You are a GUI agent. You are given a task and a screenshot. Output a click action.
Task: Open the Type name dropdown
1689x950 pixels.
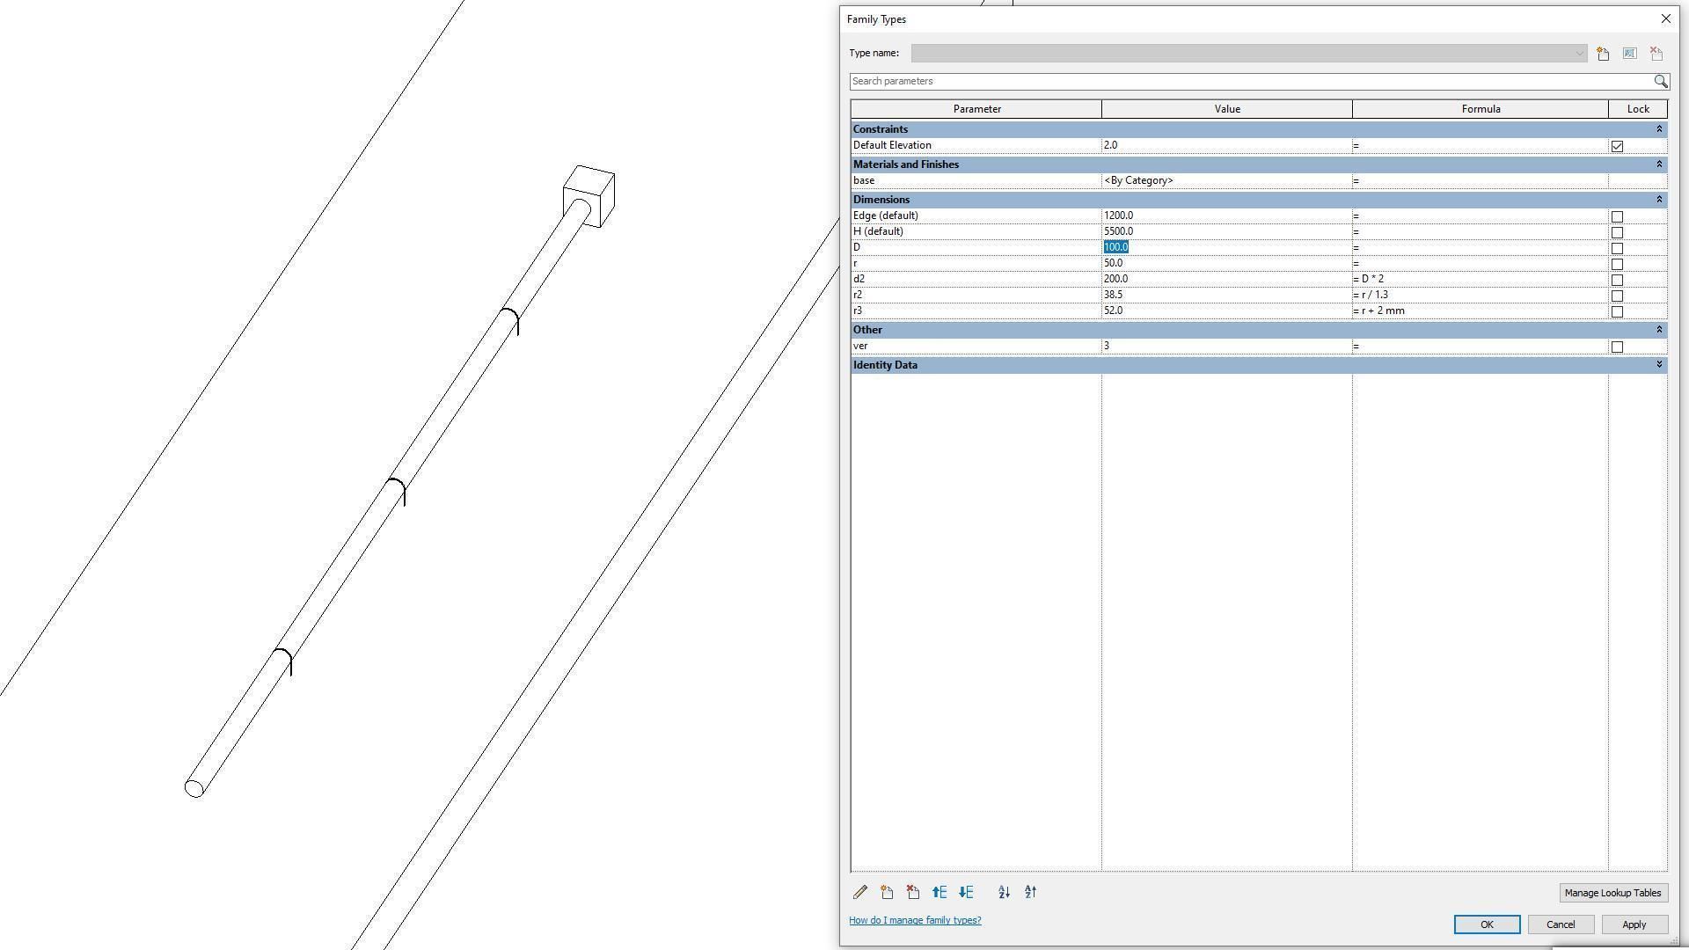tap(1579, 54)
